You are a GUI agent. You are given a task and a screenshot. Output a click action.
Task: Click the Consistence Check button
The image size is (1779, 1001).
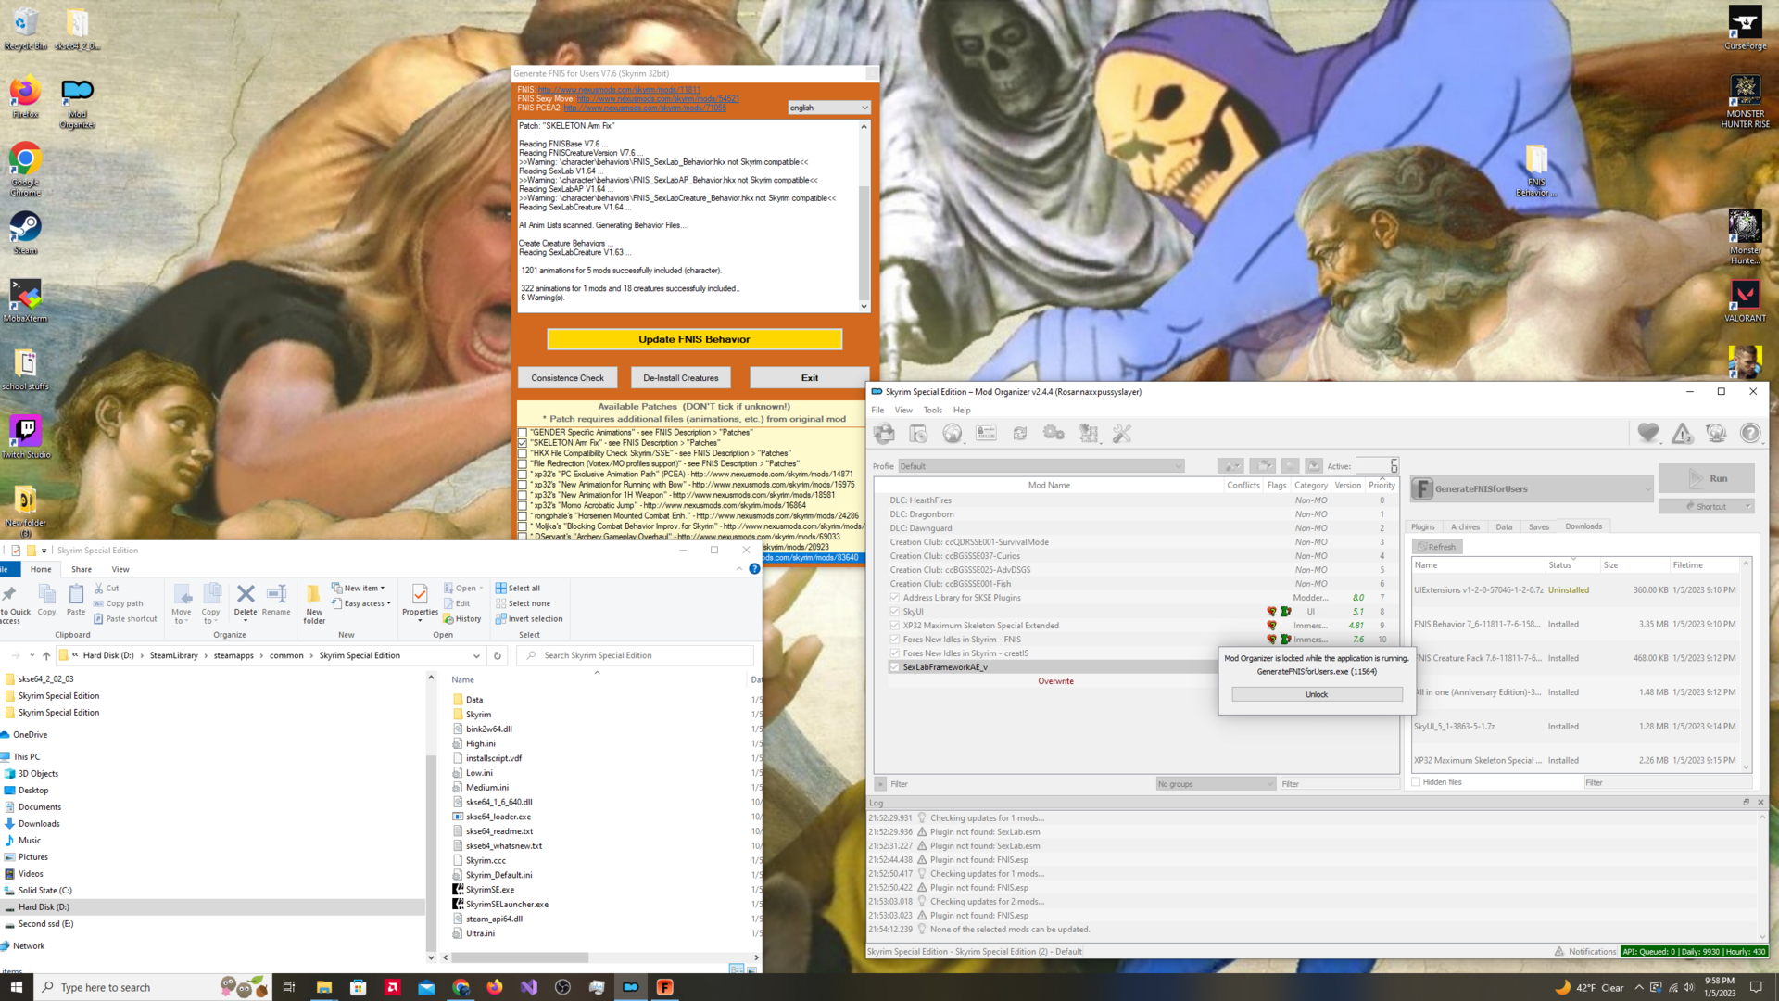tap(567, 378)
